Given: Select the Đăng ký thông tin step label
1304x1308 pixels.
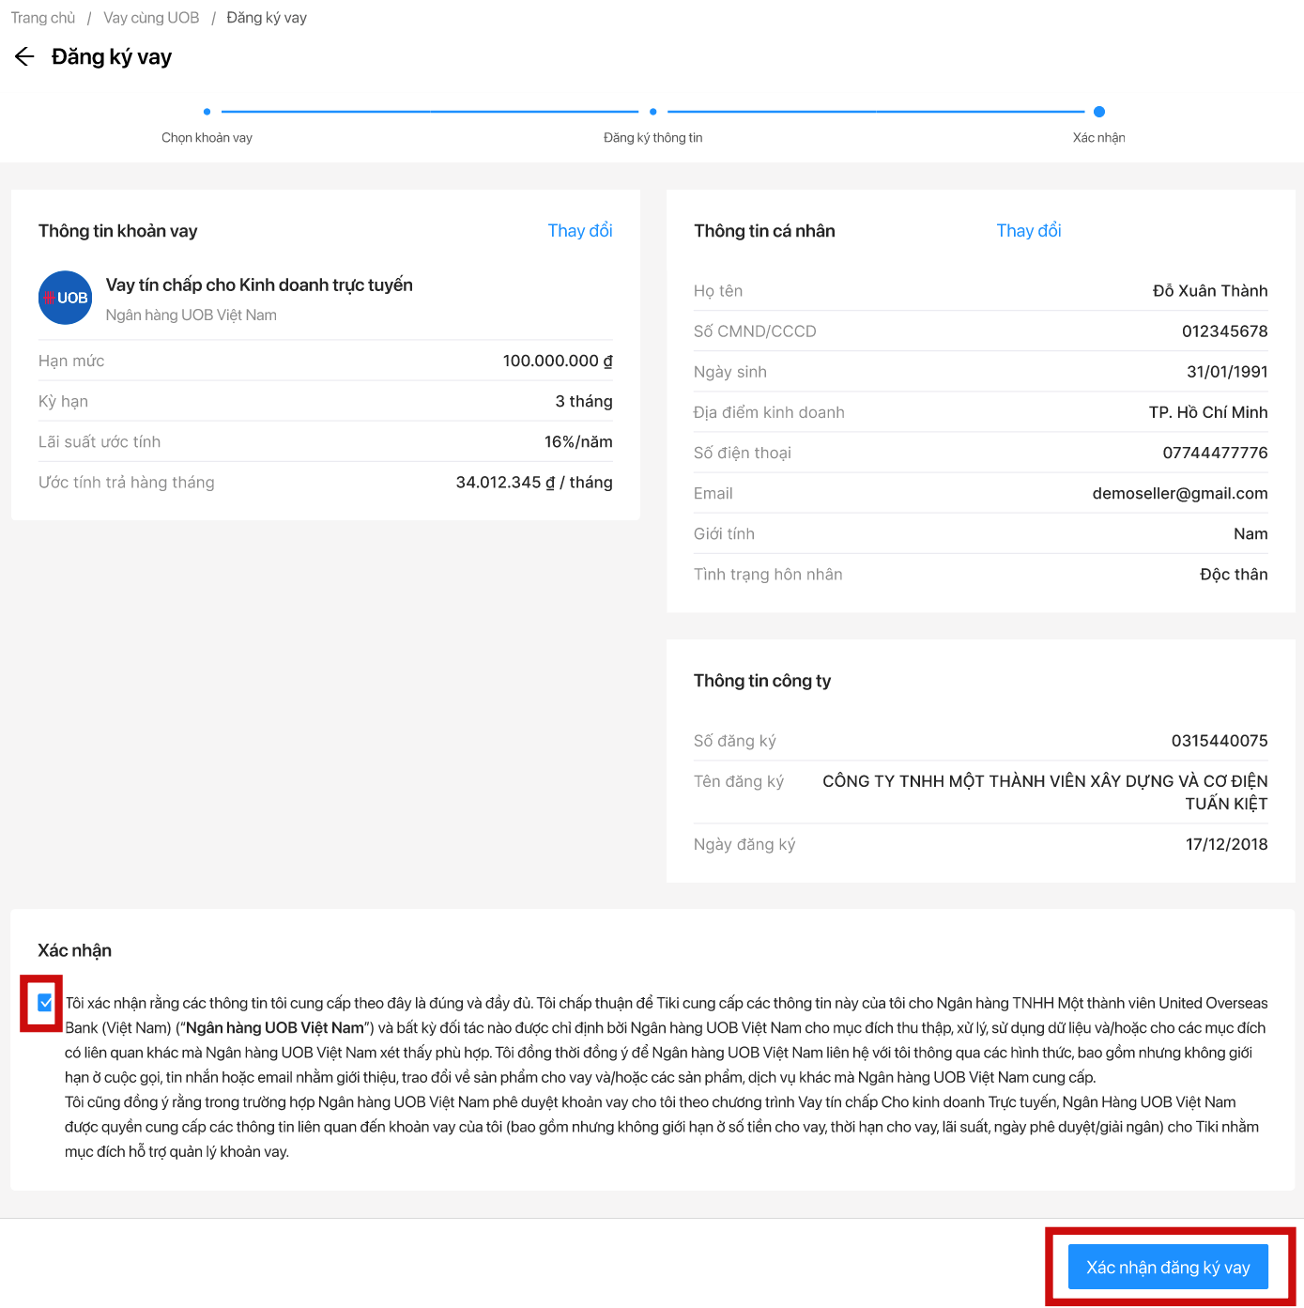Looking at the screenshot, I should (x=652, y=138).
